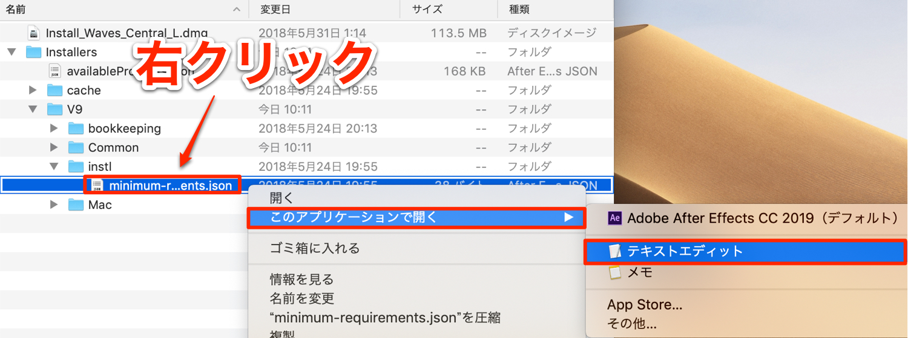The width and height of the screenshot is (908, 338).
Task: Click the V9 folder icon
Action: [55, 109]
